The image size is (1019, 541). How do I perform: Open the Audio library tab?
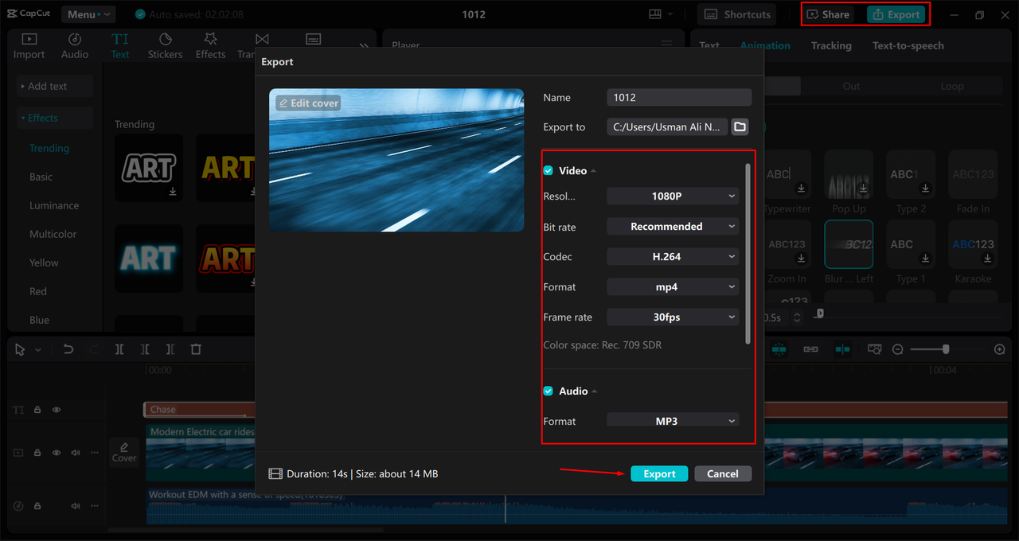tap(75, 46)
